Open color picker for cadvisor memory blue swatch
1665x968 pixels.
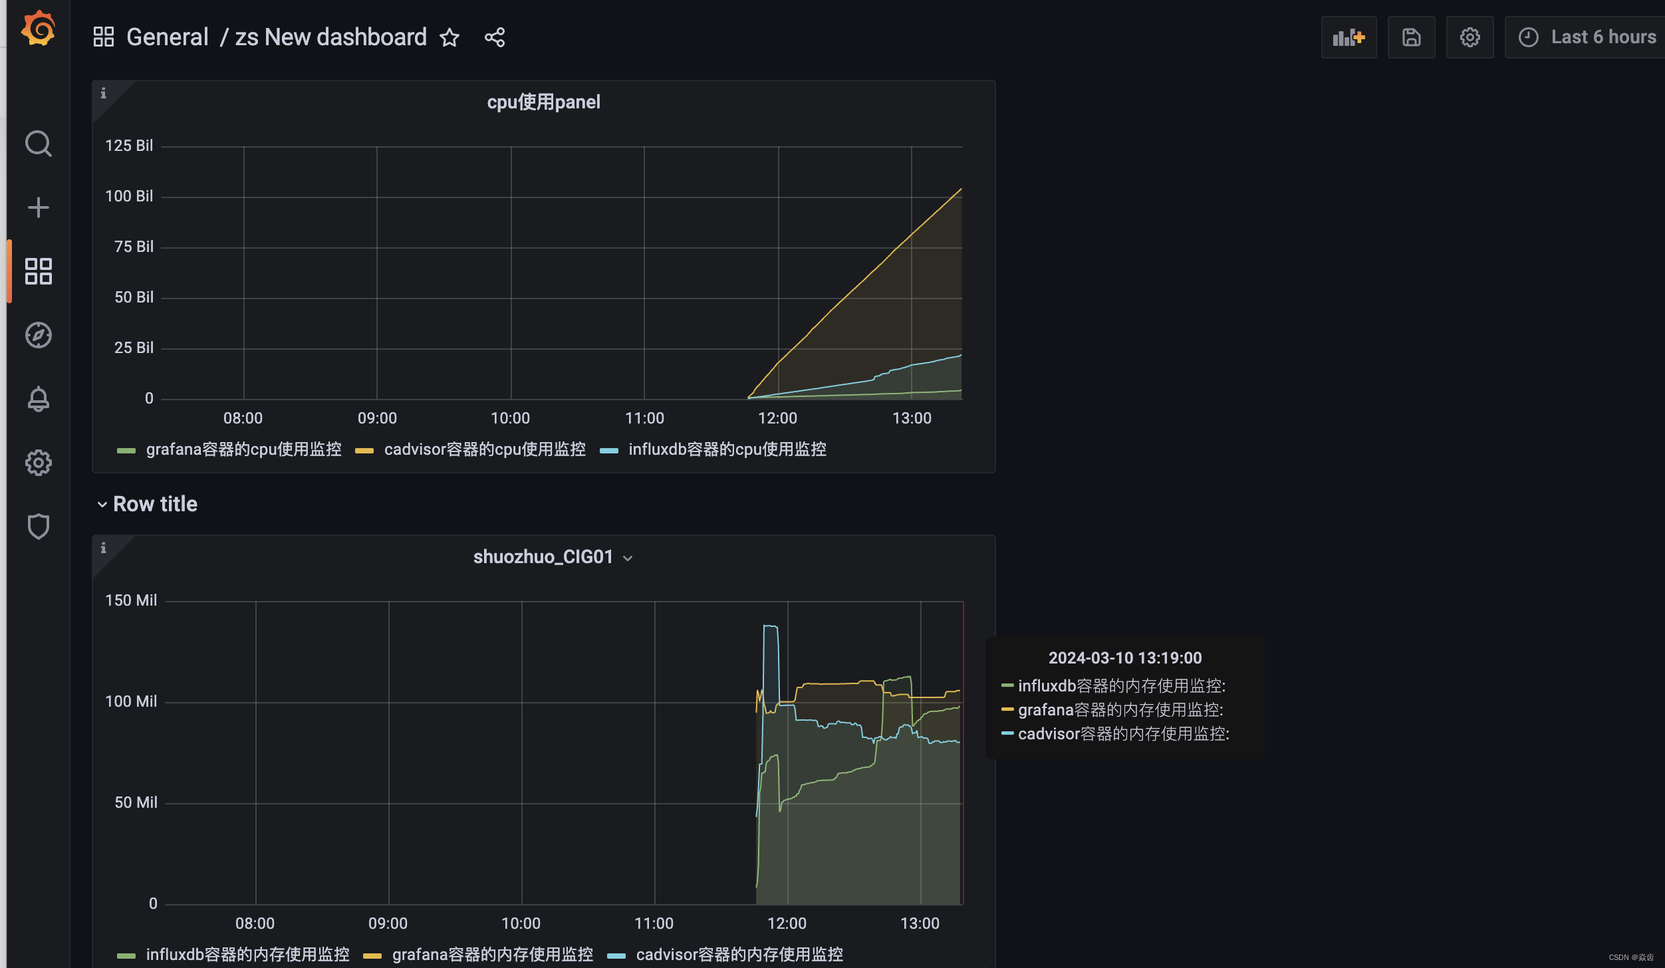(x=616, y=956)
